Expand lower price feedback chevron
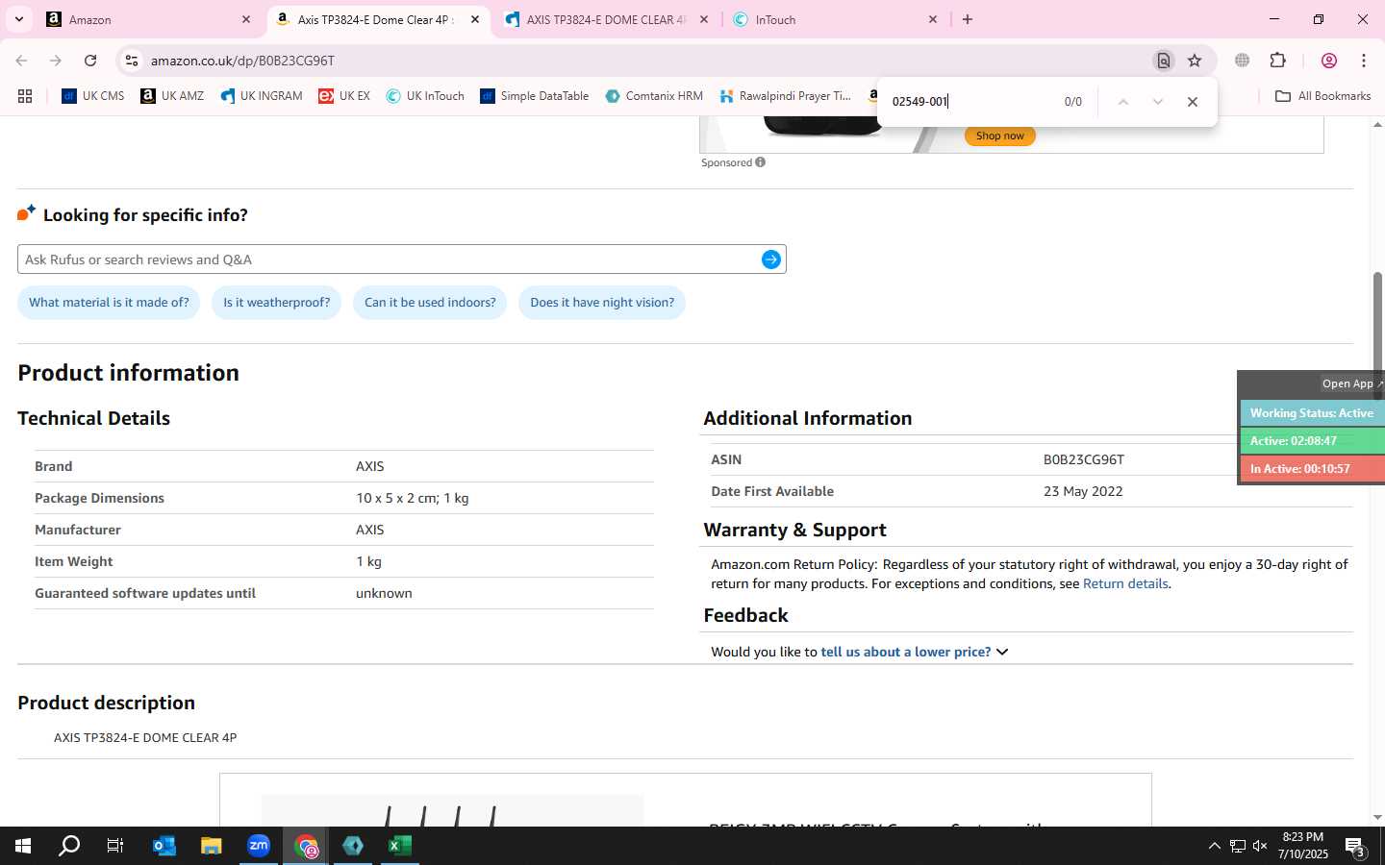Image resolution: width=1385 pixels, height=865 pixels. click(1002, 652)
